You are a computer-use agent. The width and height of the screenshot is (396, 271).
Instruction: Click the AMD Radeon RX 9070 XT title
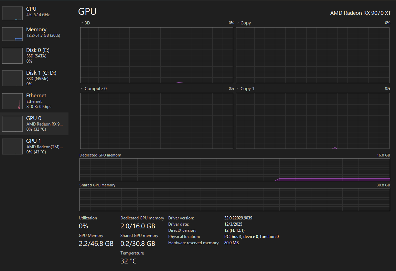click(x=360, y=13)
